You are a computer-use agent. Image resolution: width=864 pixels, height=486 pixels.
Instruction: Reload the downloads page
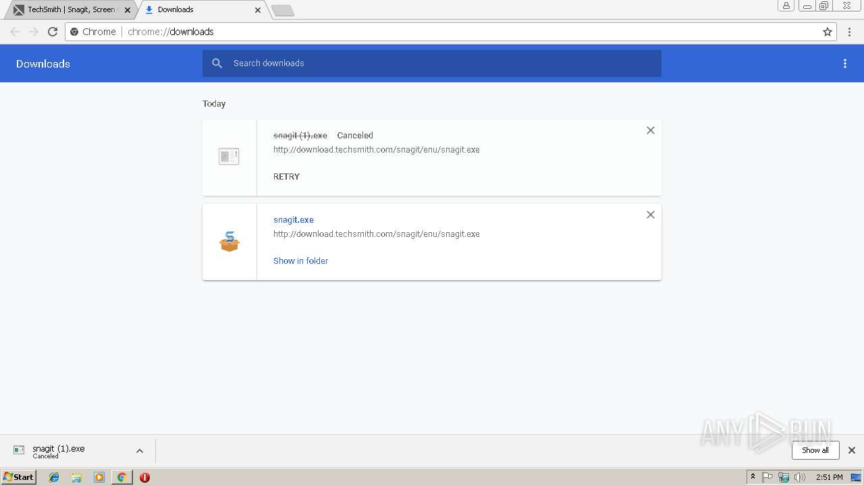[x=53, y=32]
